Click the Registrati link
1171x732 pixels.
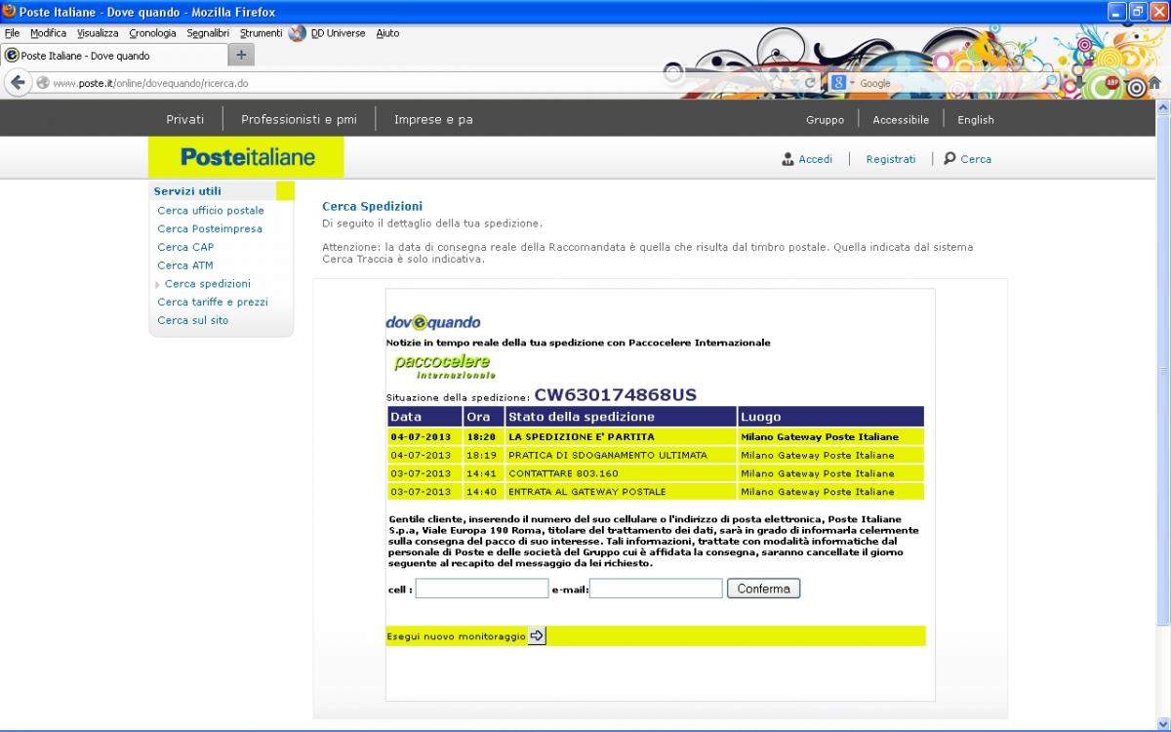point(891,159)
